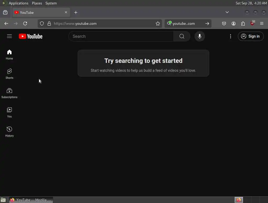
Task: Click the magnifier search button
Action: click(182, 36)
